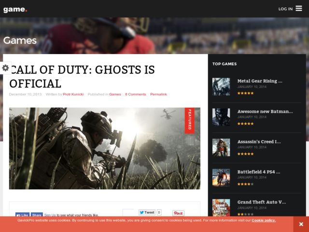
Task: Click the Permalink link
Action: pyautogui.click(x=158, y=94)
